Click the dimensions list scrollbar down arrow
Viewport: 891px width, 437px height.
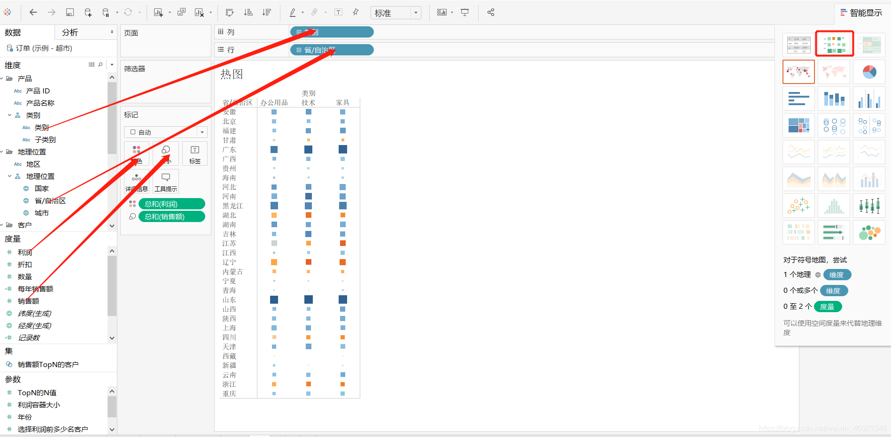[112, 226]
